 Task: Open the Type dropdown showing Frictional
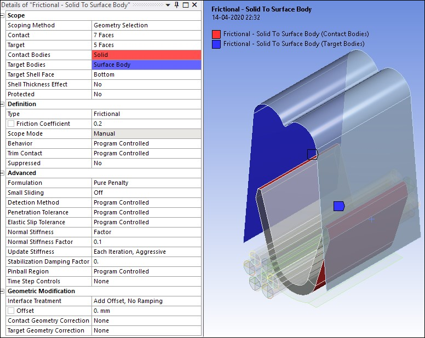click(146, 114)
